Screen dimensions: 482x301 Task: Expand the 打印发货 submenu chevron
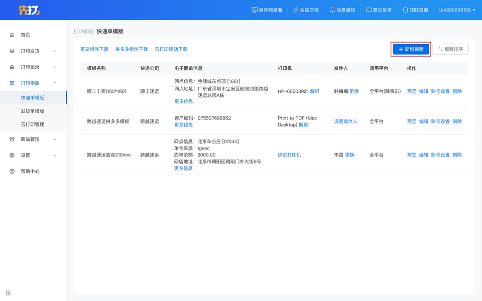coord(55,51)
